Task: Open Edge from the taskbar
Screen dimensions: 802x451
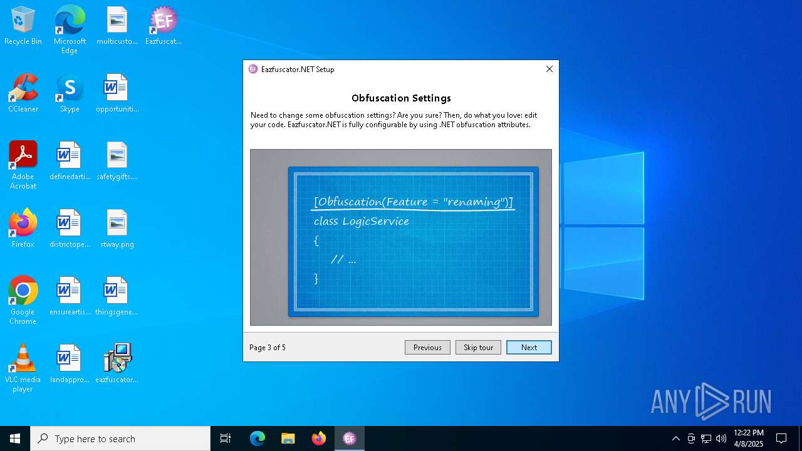Action: pyautogui.click(x=258, y=438)
